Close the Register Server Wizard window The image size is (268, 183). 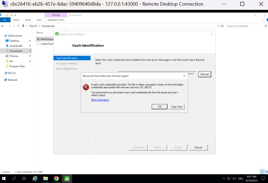[x=212, y=34]
